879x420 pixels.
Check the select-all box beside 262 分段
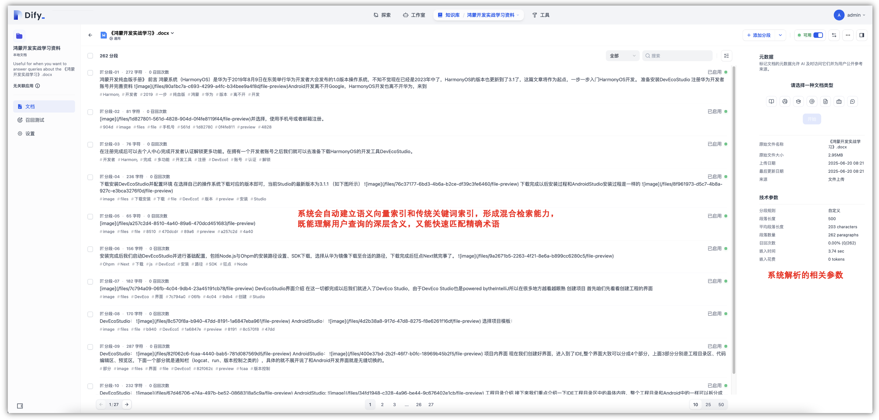tap(90, 55)
